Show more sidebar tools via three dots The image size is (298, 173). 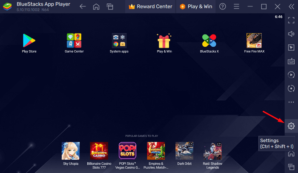pos(291,102)
